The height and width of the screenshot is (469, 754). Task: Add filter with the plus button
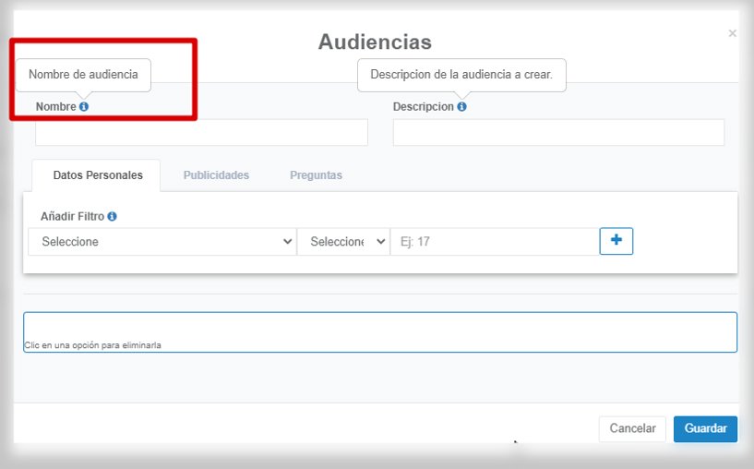(x=616, y=241)
